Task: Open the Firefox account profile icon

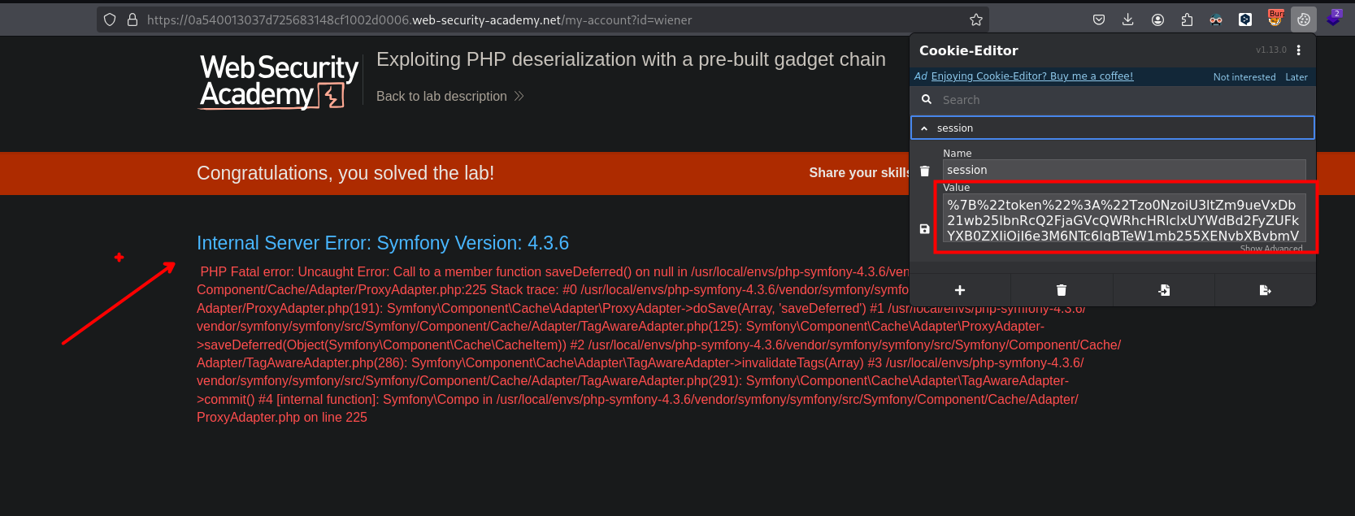Action: pos(1157,20)
